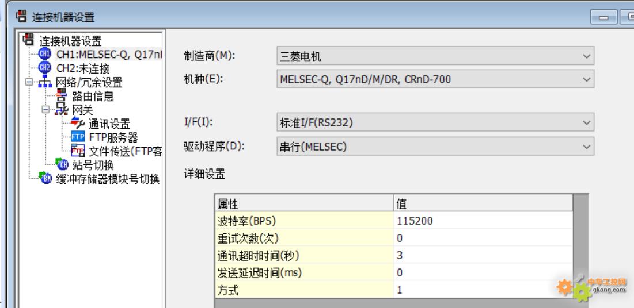
Task: Click the 文件传送 FTP client icon
Action: [x=78, y=151]
